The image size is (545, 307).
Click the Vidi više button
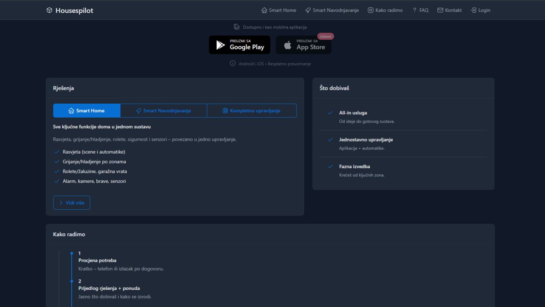tap(72, 203)
